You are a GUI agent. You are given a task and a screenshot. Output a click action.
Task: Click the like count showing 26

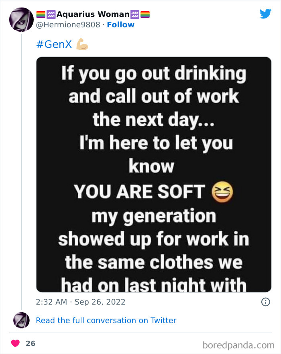(x=31, y=343)
